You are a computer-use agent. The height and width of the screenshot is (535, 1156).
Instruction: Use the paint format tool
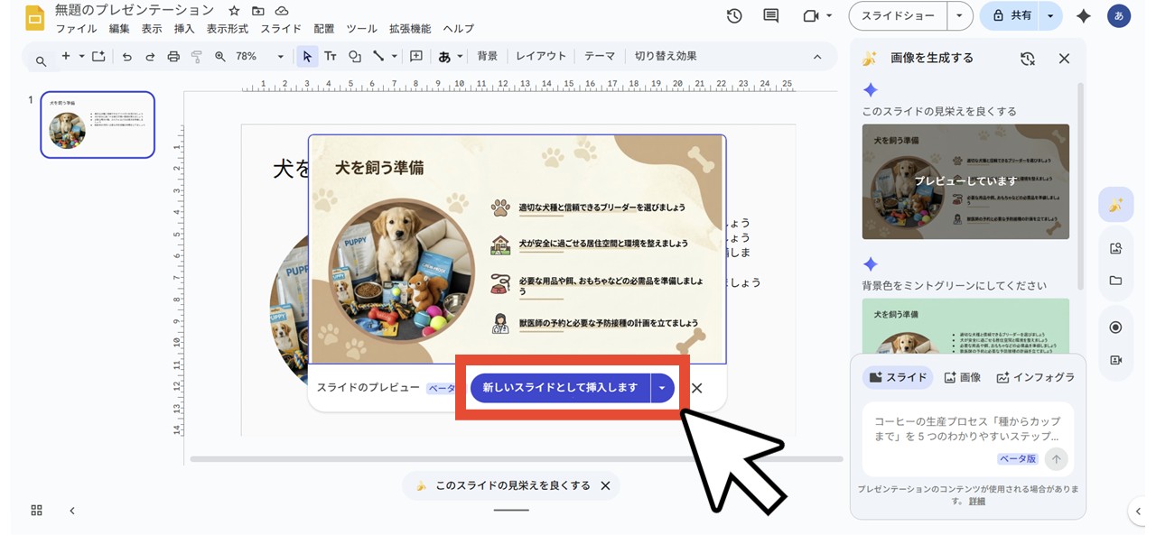click(x=195, y=56)
